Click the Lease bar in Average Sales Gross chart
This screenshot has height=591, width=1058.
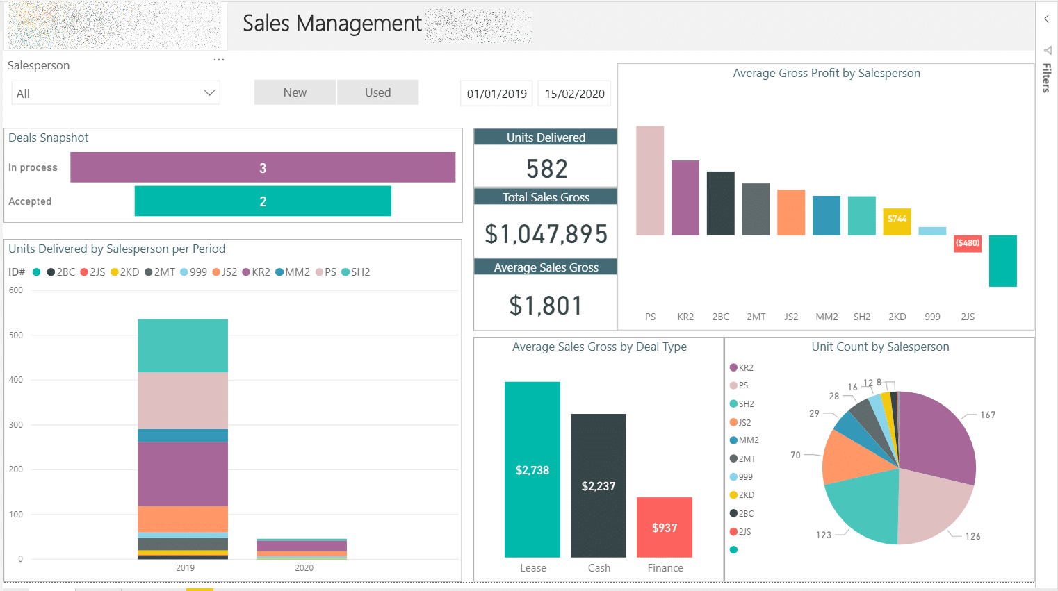click(532, 470)
